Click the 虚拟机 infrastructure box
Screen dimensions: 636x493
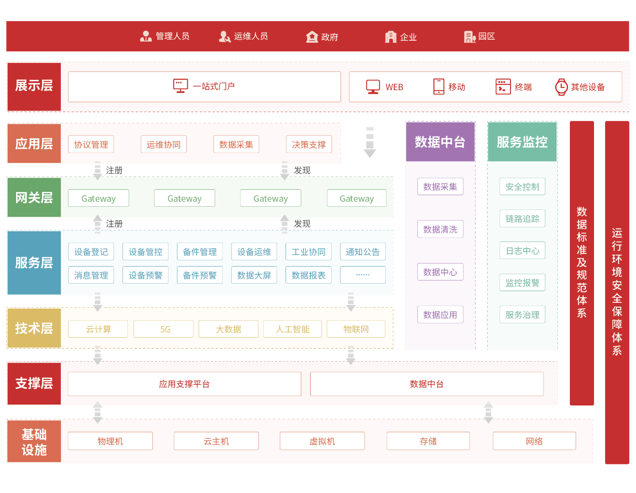point(322,441)
